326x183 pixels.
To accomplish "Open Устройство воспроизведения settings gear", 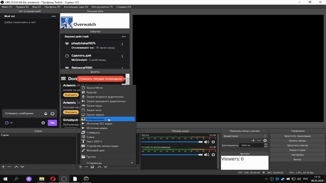I will point(213,155).
